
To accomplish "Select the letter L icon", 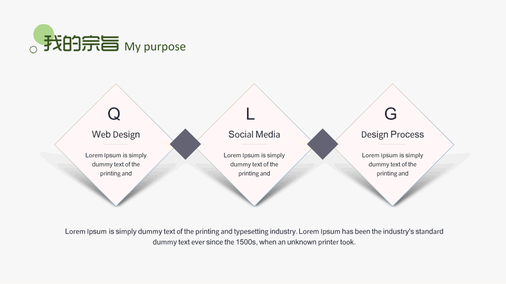I will [x=251, y=114].
